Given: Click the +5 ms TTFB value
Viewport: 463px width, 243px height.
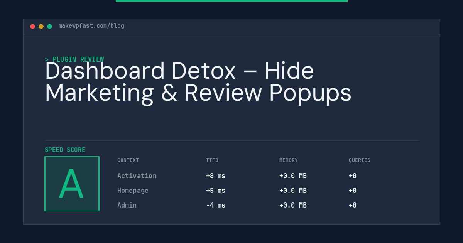Looking at the screenshot, I should pos(216,191).
